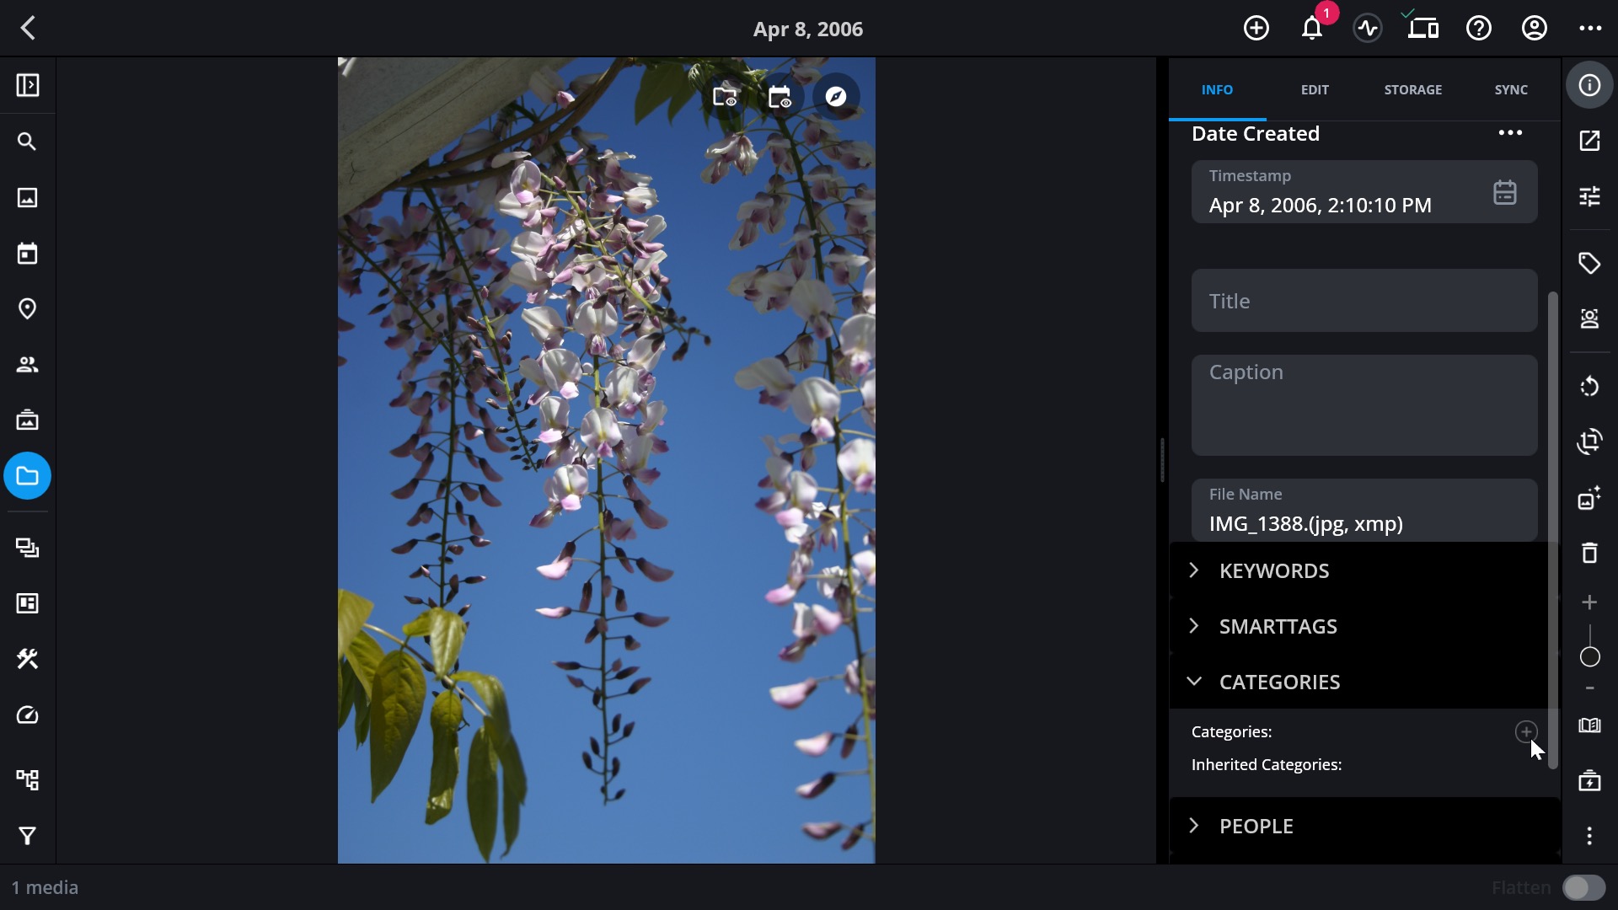Viewport: 1618px width, 910px height.
Task: Click the AI enhance image sparkle icon
Action: [1589, 498]
